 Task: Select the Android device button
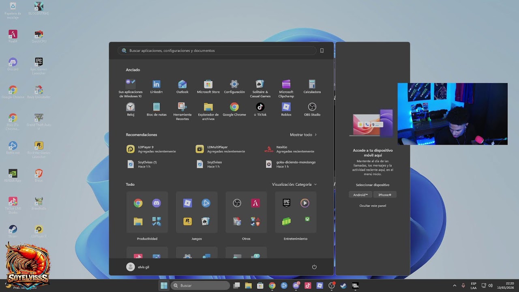(x=360, y=195)
